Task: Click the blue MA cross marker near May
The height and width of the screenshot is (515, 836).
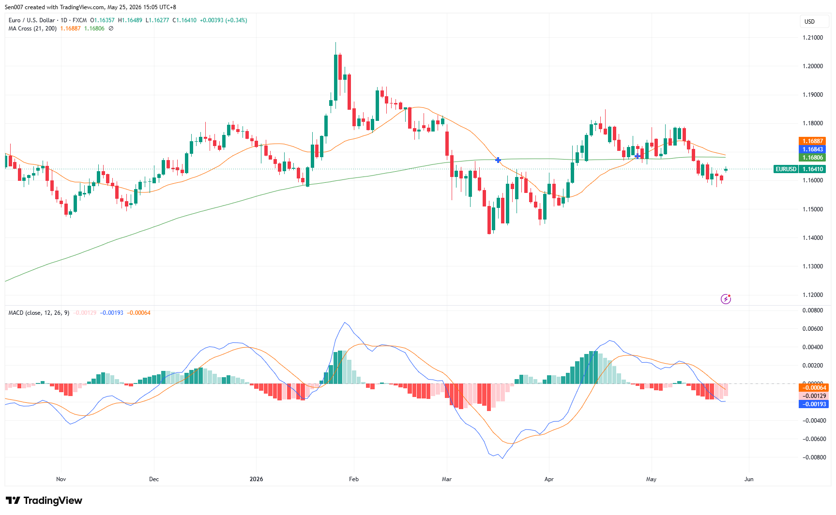Action: click(638, 156)
